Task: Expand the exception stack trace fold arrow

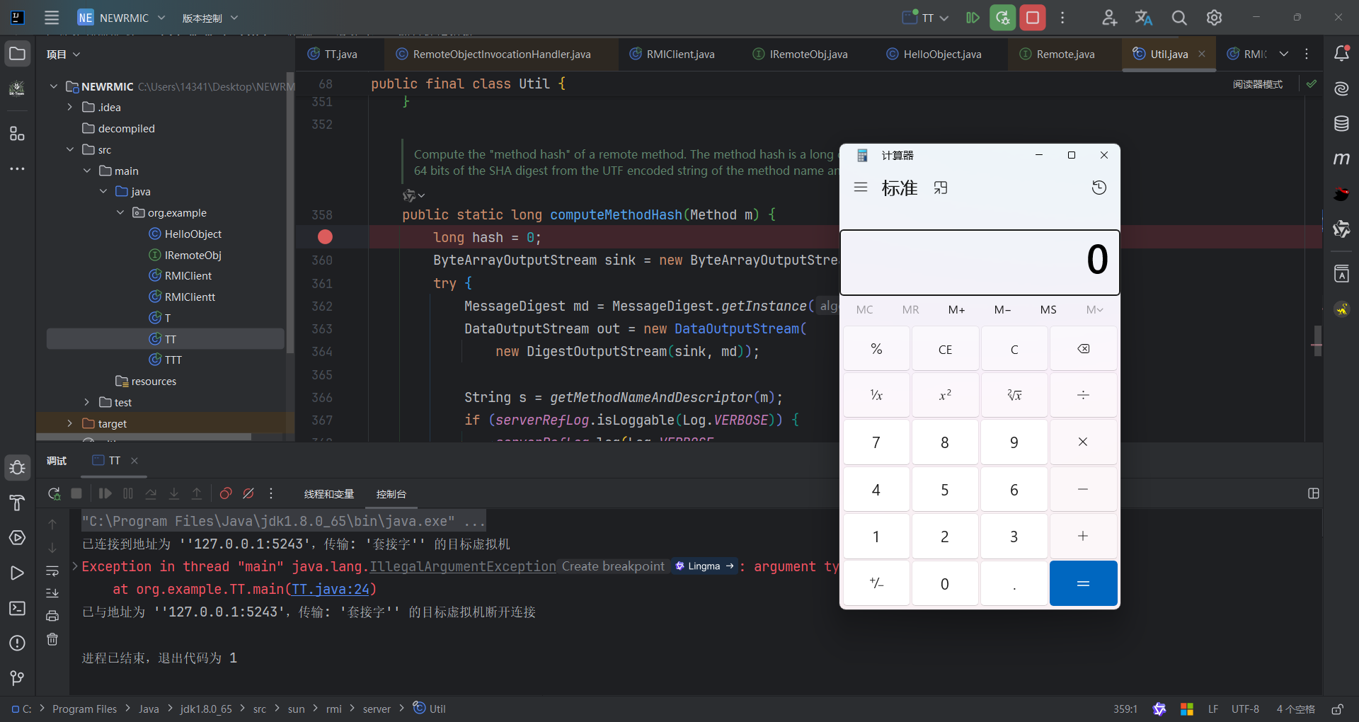Action: (75, 566)
